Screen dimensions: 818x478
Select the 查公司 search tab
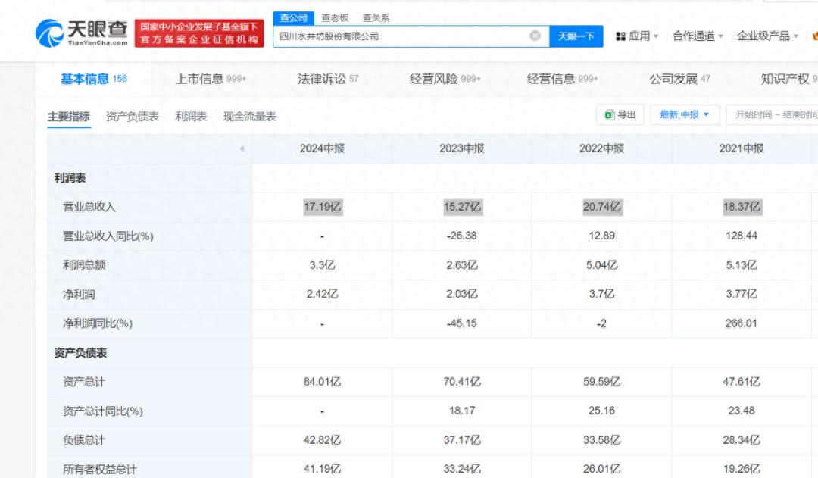(293, 17)
